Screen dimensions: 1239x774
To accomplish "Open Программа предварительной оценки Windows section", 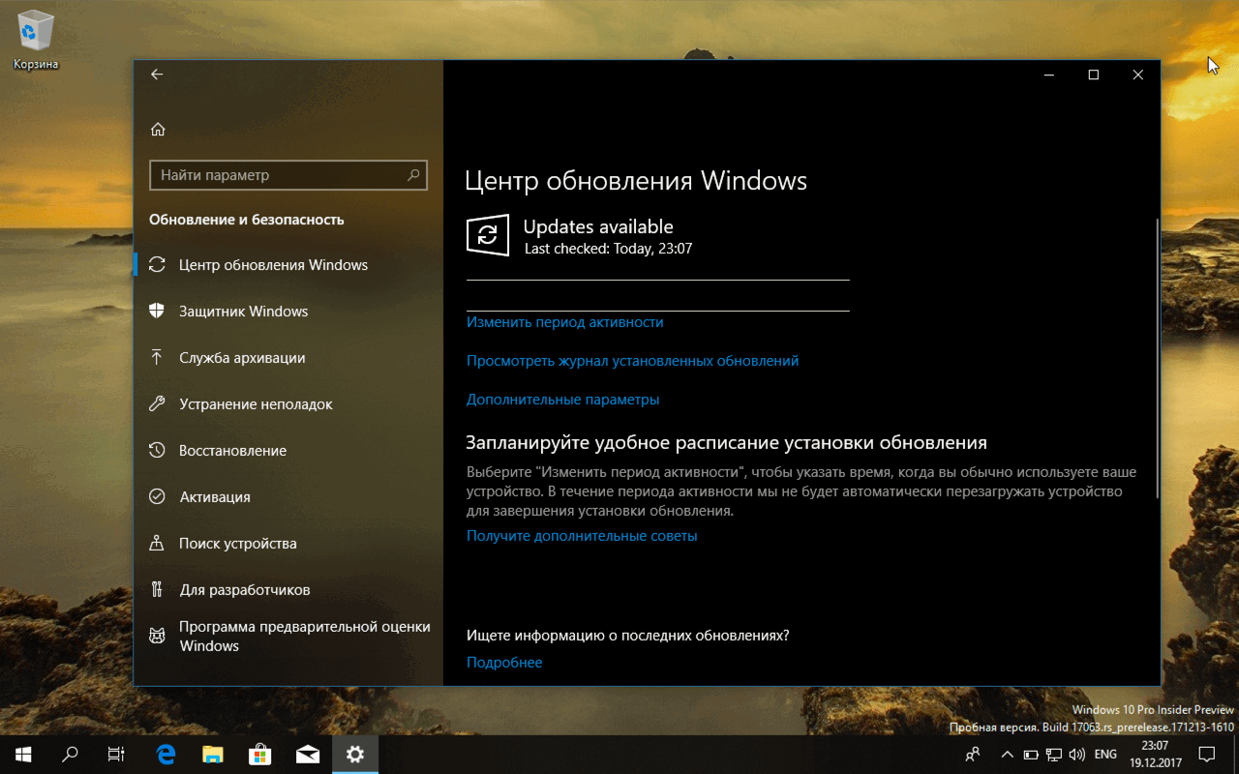I will tap(288, 636).
